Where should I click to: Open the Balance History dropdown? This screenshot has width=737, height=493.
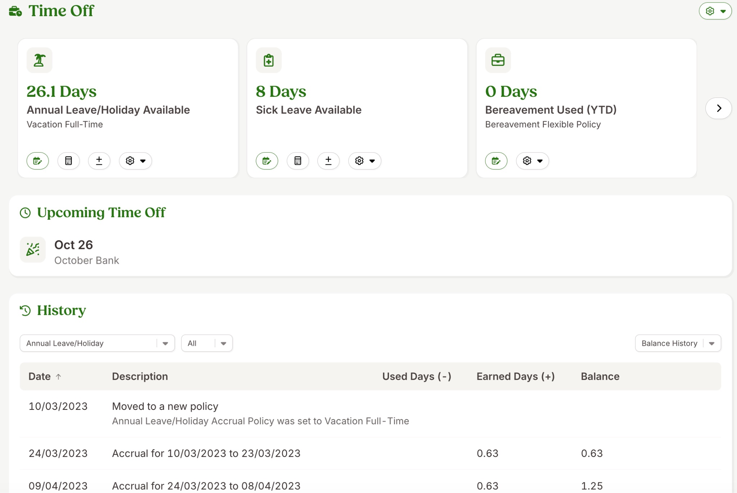(x=678, y=343)
